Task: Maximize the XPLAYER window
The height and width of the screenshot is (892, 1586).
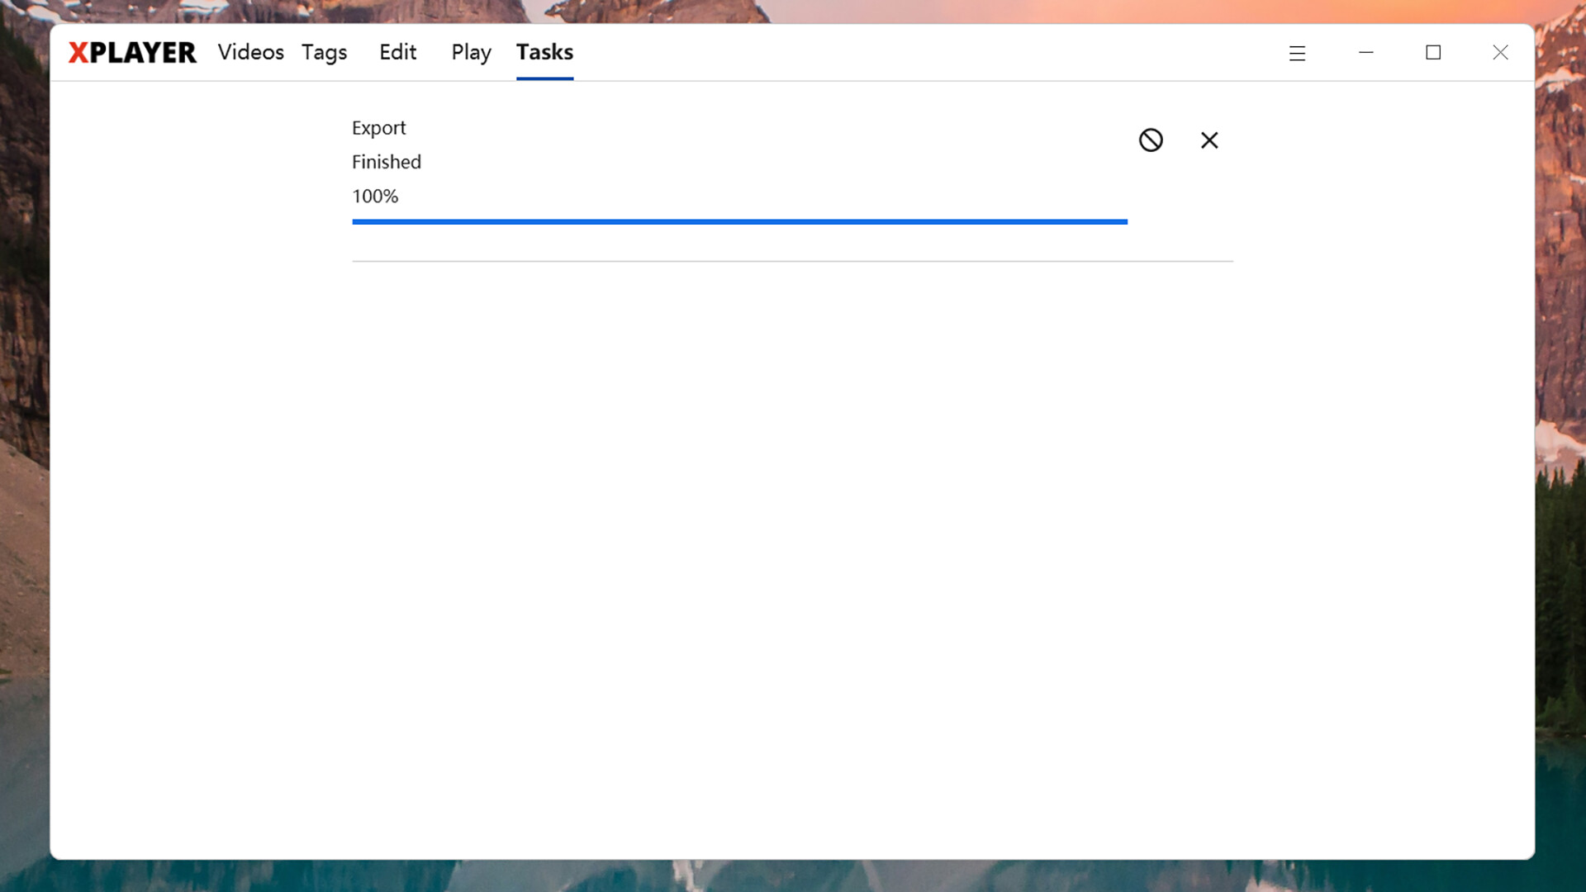Action: [1433, 53]
